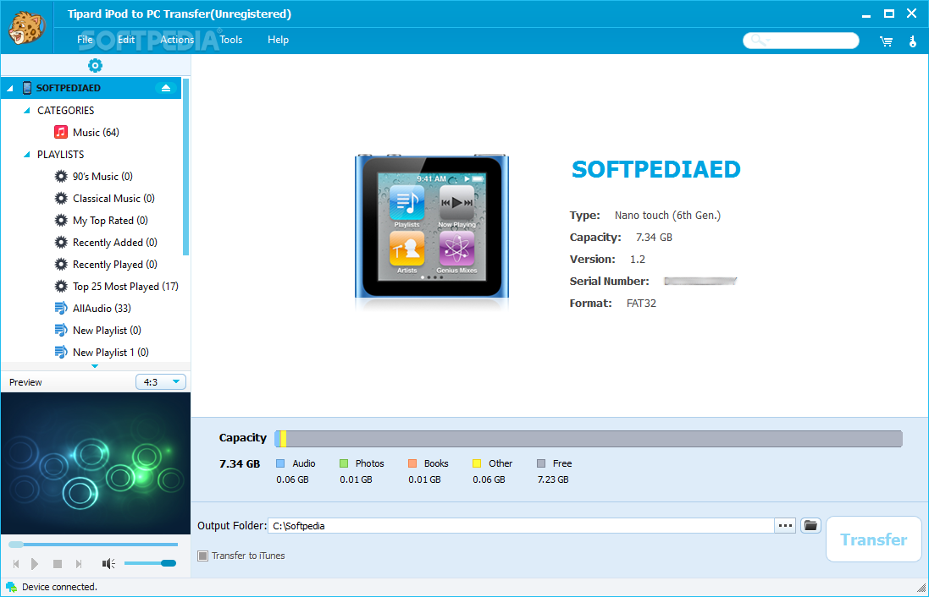Screen dimensions: 929x597
Task: Open the Actions menu
Action: click(177, 40)
